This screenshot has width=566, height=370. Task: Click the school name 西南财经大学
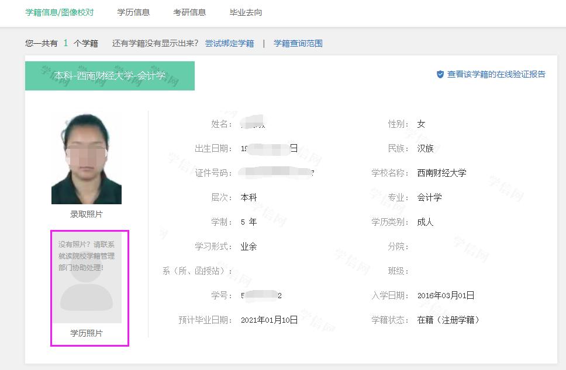(x=440, y=173)
